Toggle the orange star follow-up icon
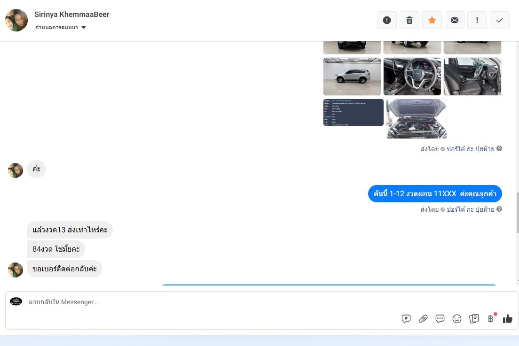 tap(432, 20)
